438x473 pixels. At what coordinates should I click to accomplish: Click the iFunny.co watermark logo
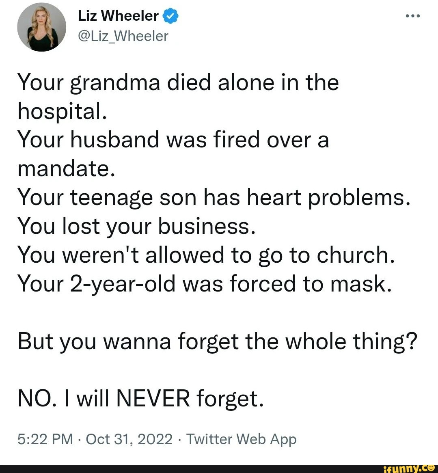[408, 468]
